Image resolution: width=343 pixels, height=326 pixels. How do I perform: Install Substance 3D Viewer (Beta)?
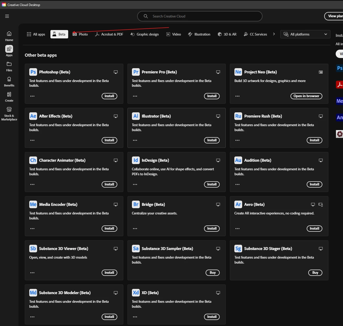click(x=109, y=273)
